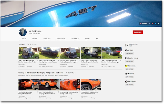Open 1976 Corvette Stingray Luggage Rack Installation title
Viewport: 164px width, 104px height.
point(47,93)
